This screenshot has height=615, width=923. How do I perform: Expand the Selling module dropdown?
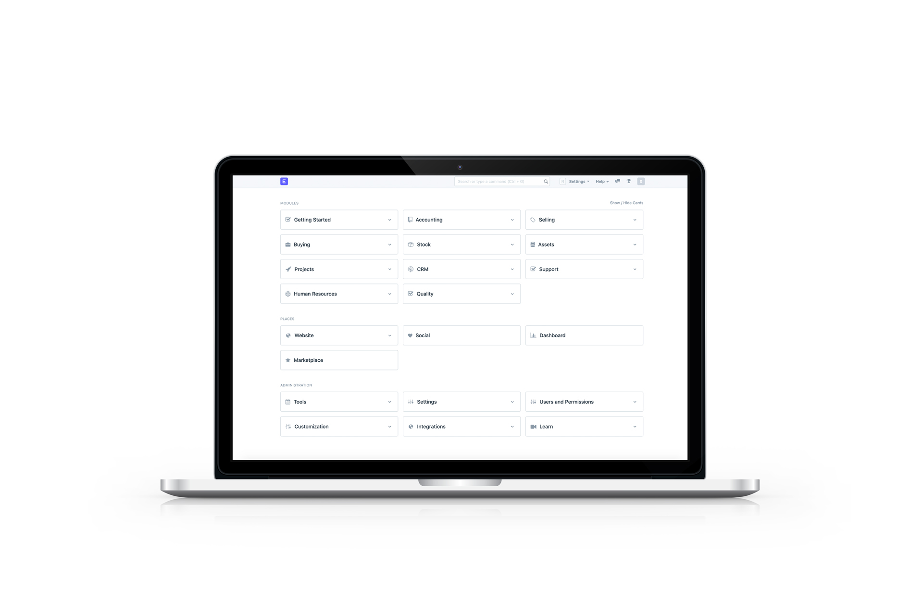click(x=634, y=220)
